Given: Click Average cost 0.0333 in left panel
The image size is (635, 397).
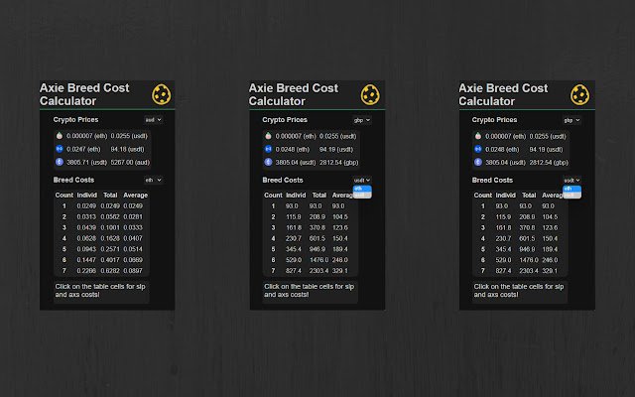Looking at the screenshot, I should 133,227.
